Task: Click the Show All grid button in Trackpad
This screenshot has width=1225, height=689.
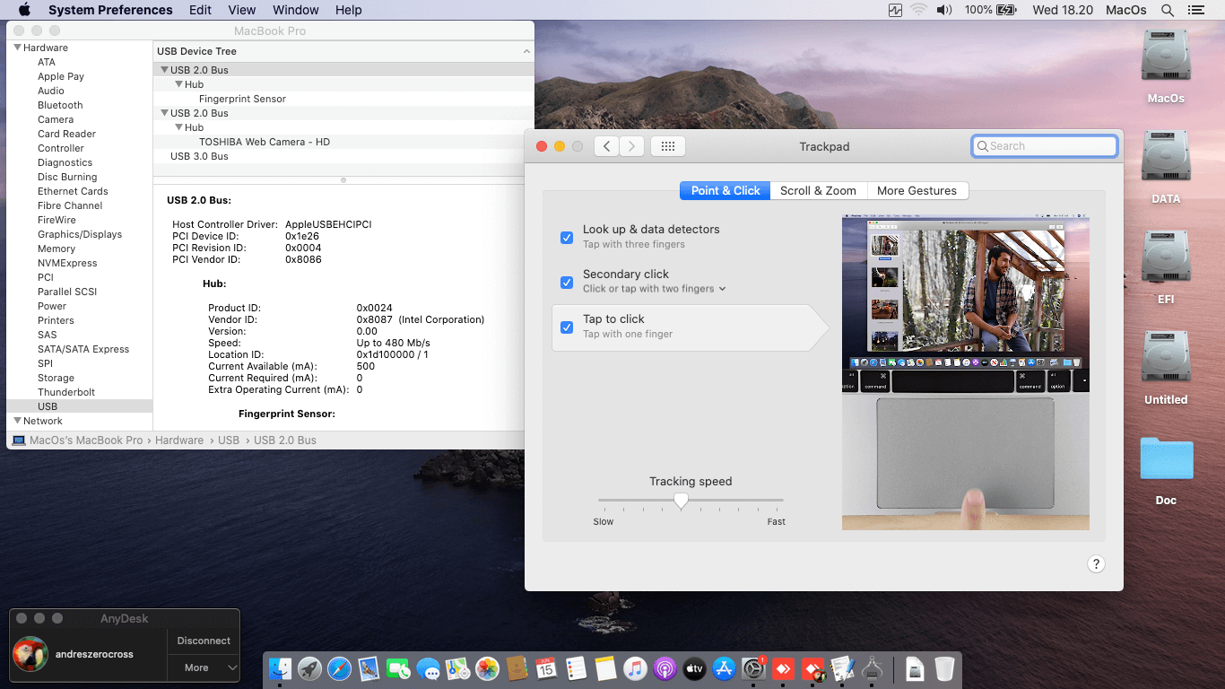Action: point(668,146)
